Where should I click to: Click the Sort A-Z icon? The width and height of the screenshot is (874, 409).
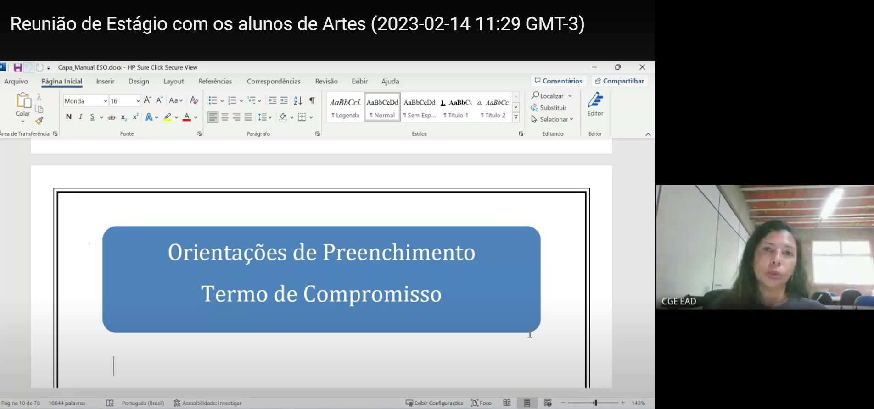tap(298, 100)
